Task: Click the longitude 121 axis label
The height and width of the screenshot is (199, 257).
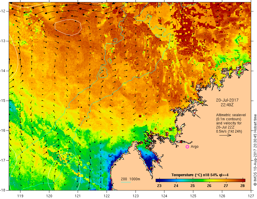Action: pyautogui.click(x=78, y=196)
